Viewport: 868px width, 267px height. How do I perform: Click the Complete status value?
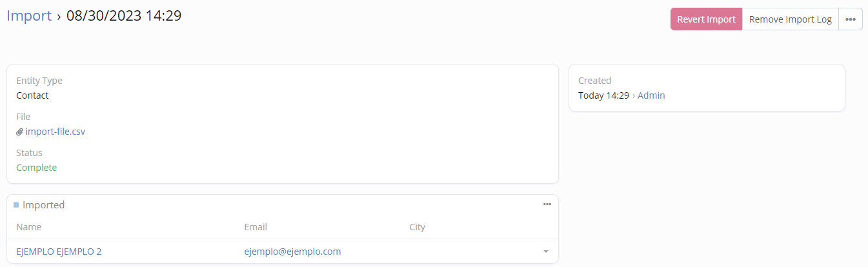36,168
